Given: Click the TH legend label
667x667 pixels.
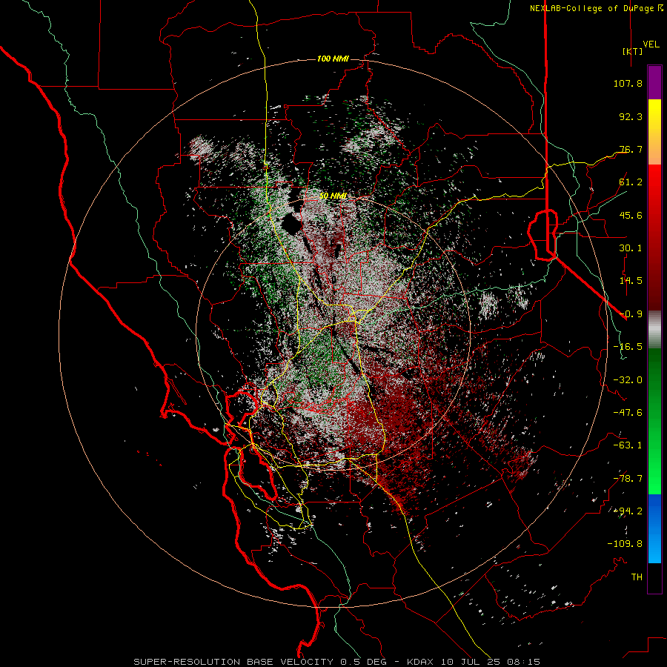Looking at the screenshot, I should 637,577.
